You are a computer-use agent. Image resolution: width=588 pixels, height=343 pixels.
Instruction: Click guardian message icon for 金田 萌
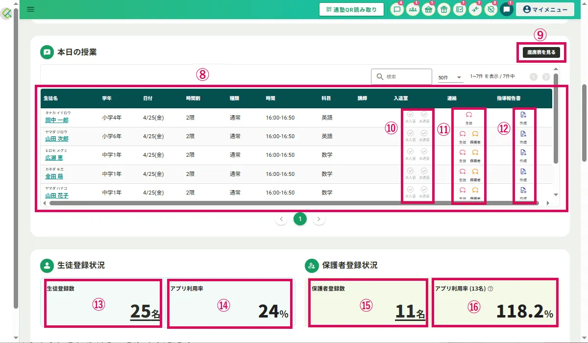(475, 171)
